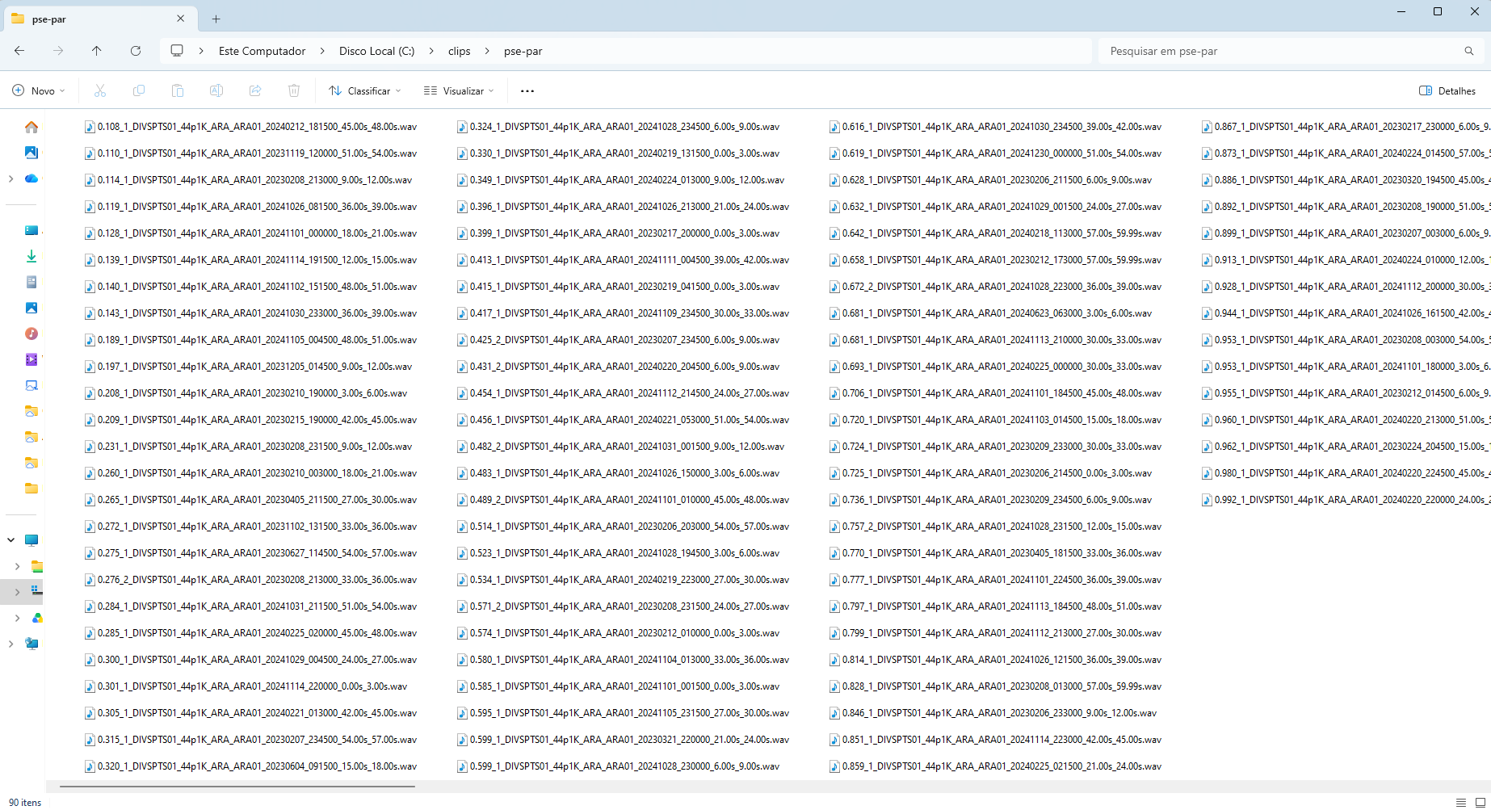This screenshot has width=1491, height=810.
Task: Open the See more (three dots) menu
Action: 527,91
